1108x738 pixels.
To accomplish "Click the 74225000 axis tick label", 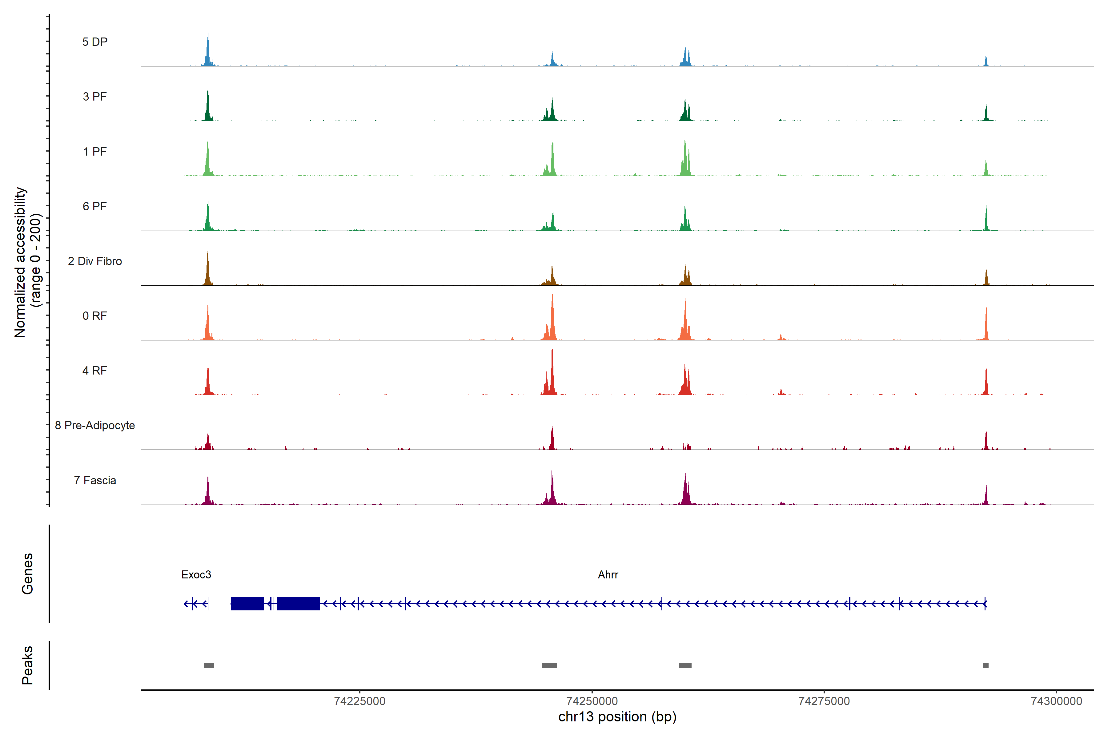I will click(x=359, y=701).
